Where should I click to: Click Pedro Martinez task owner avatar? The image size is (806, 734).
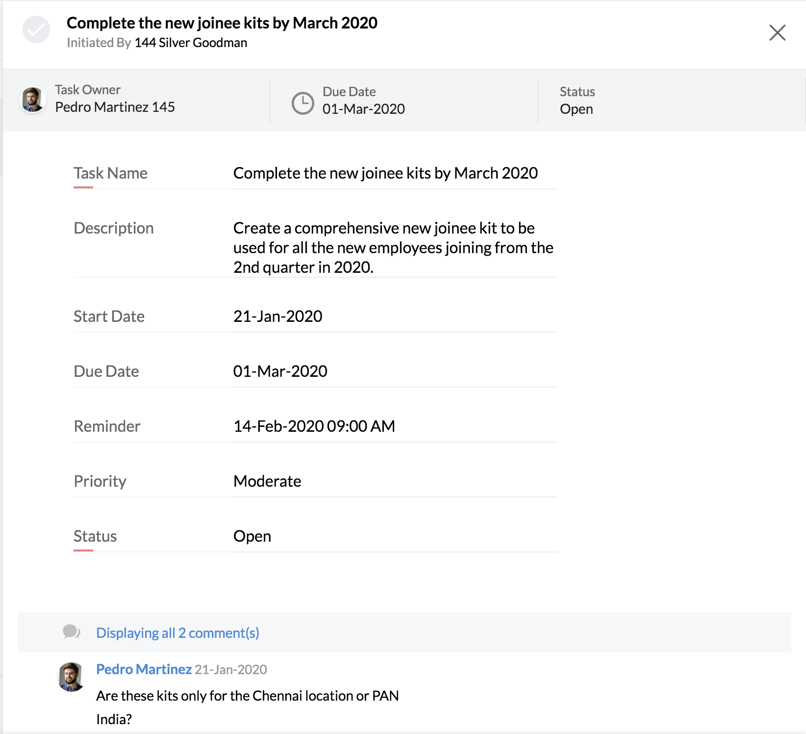click(33, 100)
